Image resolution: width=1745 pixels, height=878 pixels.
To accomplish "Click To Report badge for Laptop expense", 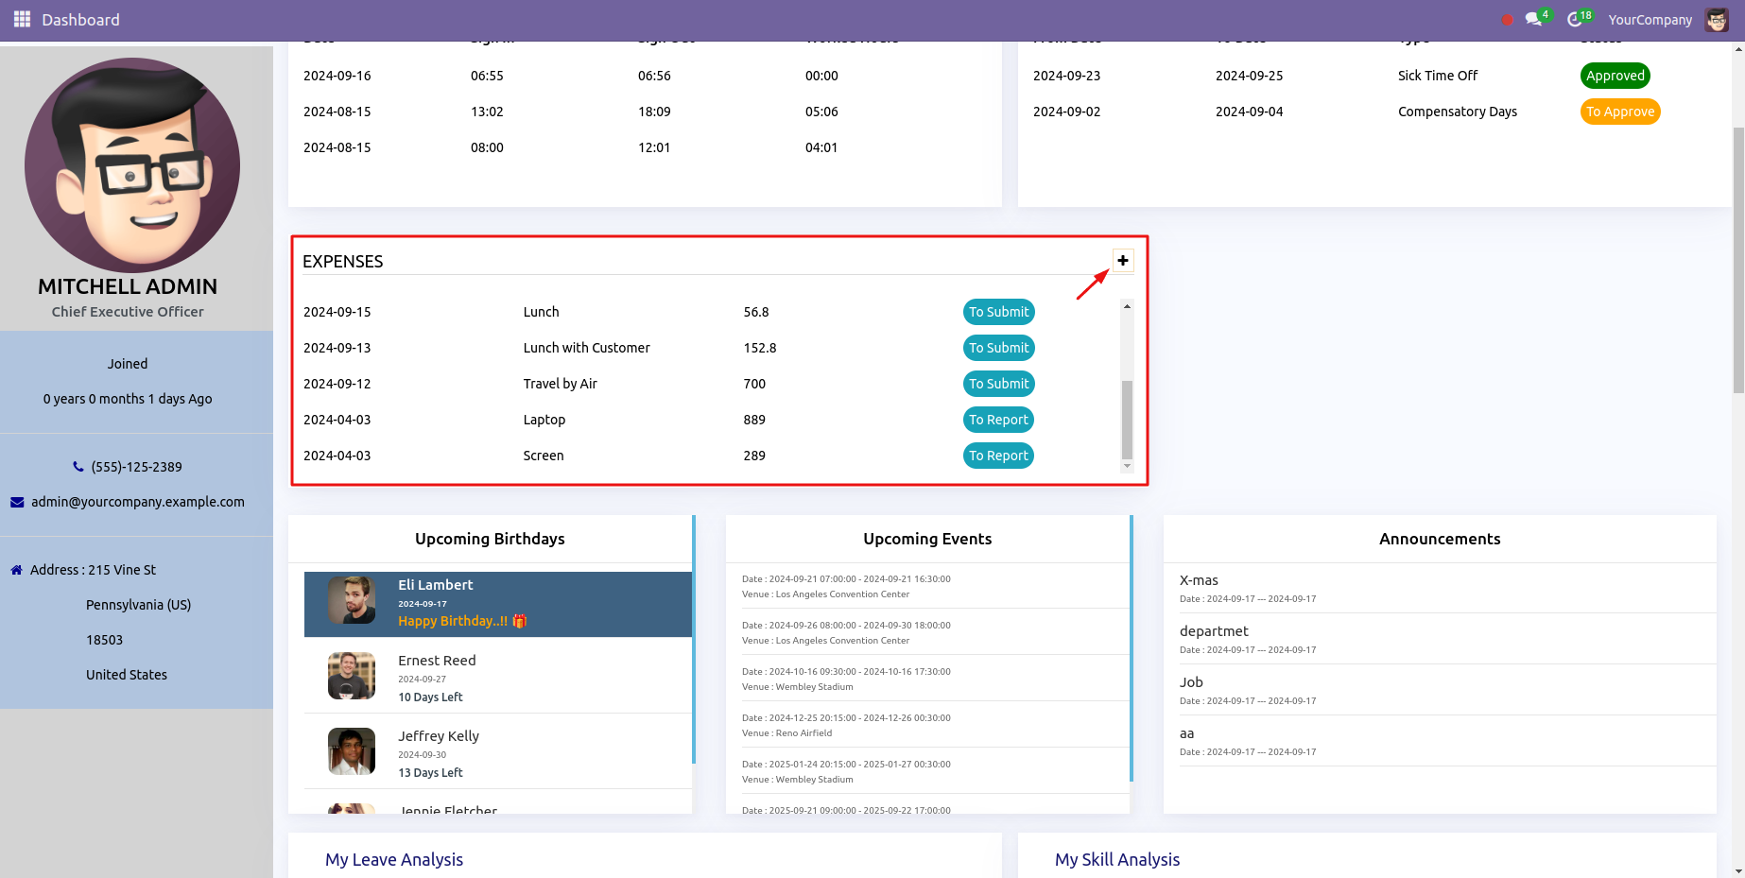I will click(998, 420).
